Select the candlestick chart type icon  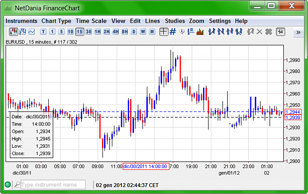pyautogui.click(x=13, y=32)
